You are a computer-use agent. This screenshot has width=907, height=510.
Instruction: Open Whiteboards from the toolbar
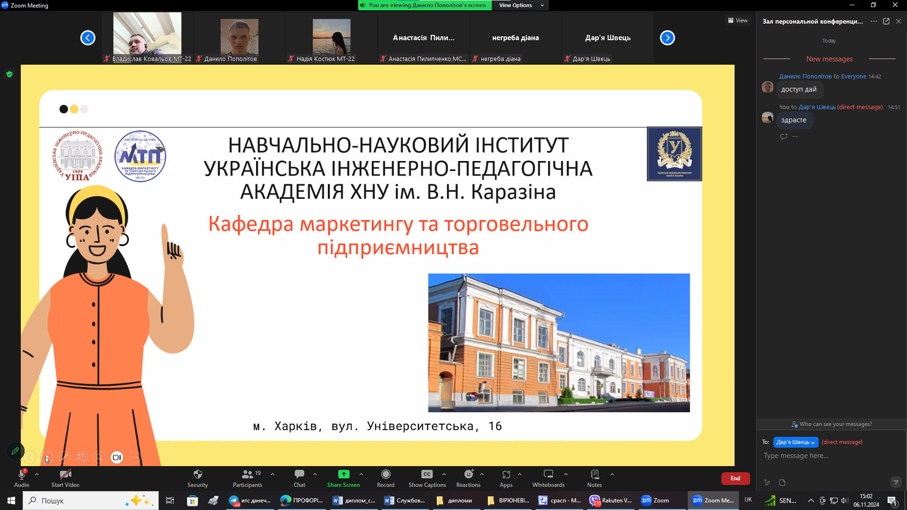(x=548, y=477)
